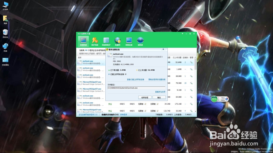Viewport: 273px width, 153px height.
Task: Click the file path field with svchost.exe
Action: tap(136, 88)
